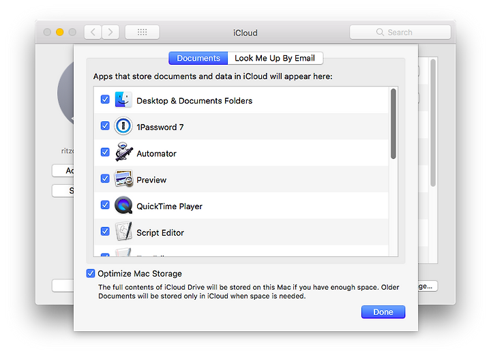This screenshot has height=355, width=491.
Task: Select the Automator row label
Action: (157, 153)
